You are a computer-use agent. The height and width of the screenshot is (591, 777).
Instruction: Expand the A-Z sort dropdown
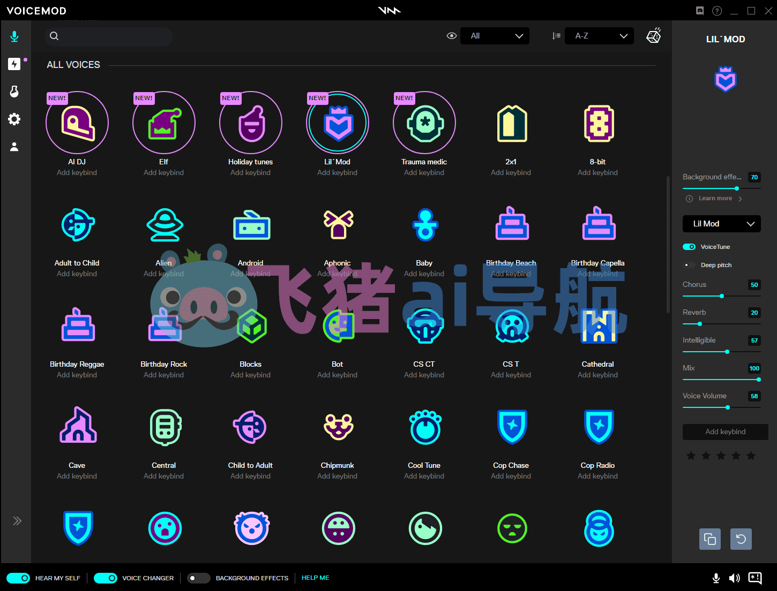click(x=599, y=36)
